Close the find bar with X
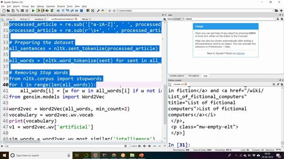The image size is (284, 159). tap(2, 146)
